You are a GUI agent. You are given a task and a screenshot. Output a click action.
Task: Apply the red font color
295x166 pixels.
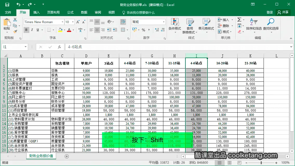click(x=69, y=30)
